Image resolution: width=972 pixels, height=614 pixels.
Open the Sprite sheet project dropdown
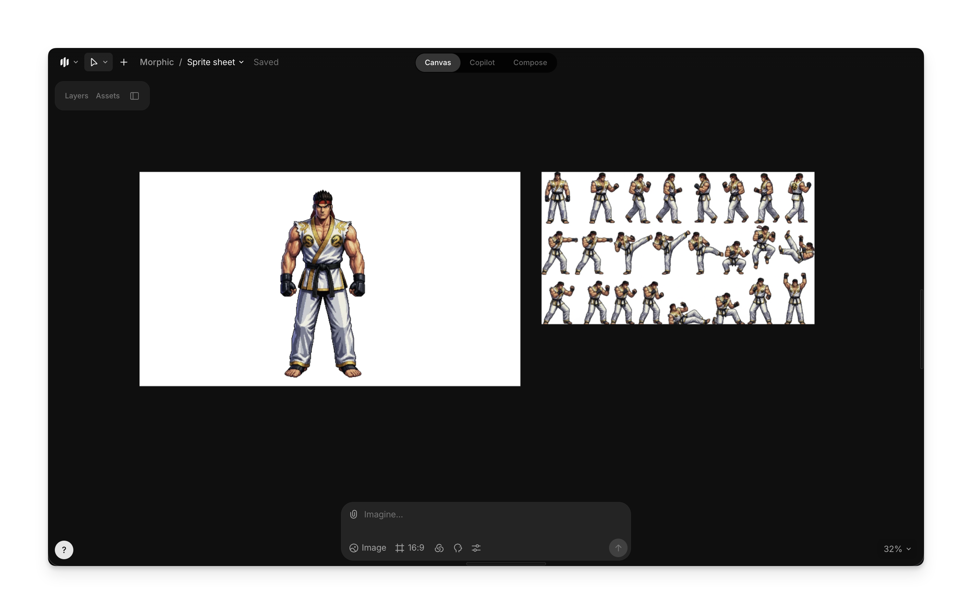[215, 62]
